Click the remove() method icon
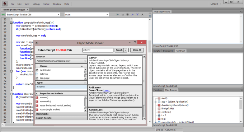This screenshot has height=132, width=244. point(37,98)
